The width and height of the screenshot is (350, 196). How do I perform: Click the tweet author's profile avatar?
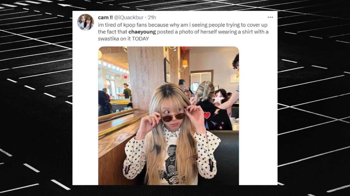coord(85,22)
